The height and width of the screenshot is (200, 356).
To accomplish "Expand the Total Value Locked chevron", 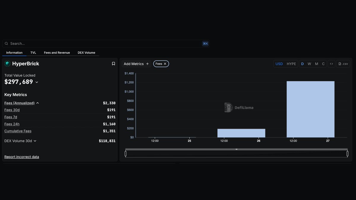I will (x=37, y=82).
